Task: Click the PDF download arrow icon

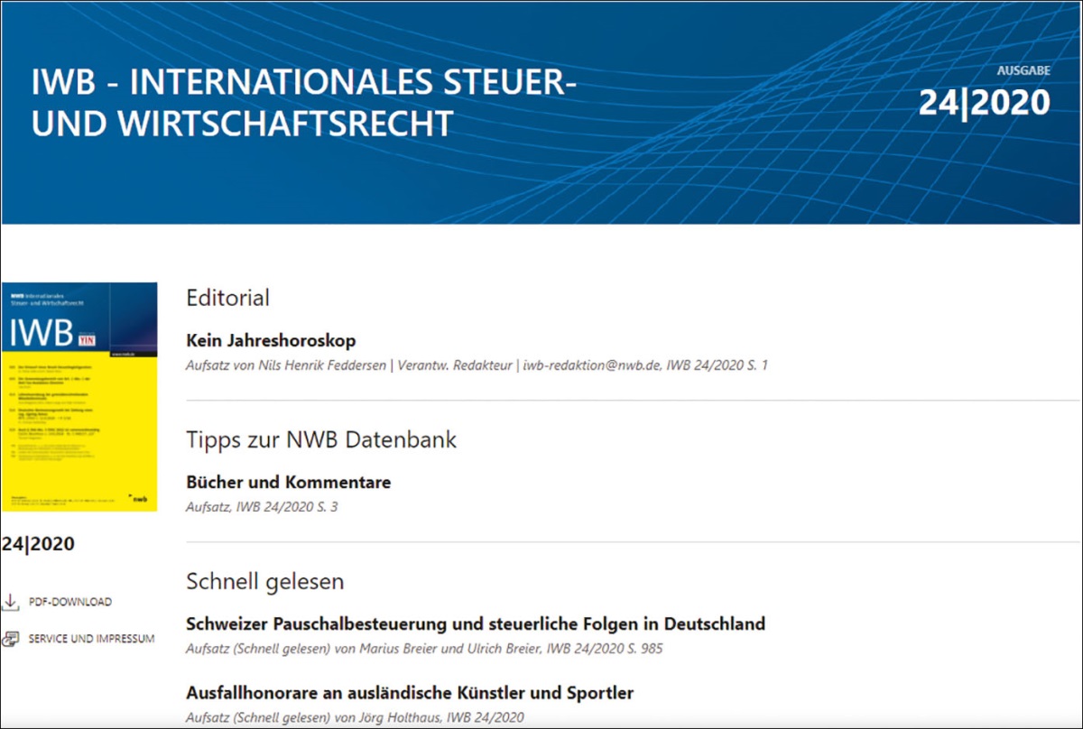Action: (11, 602)
